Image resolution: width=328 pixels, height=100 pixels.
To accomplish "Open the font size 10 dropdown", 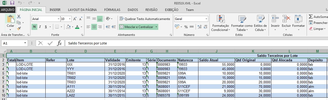I will point(70,19).
